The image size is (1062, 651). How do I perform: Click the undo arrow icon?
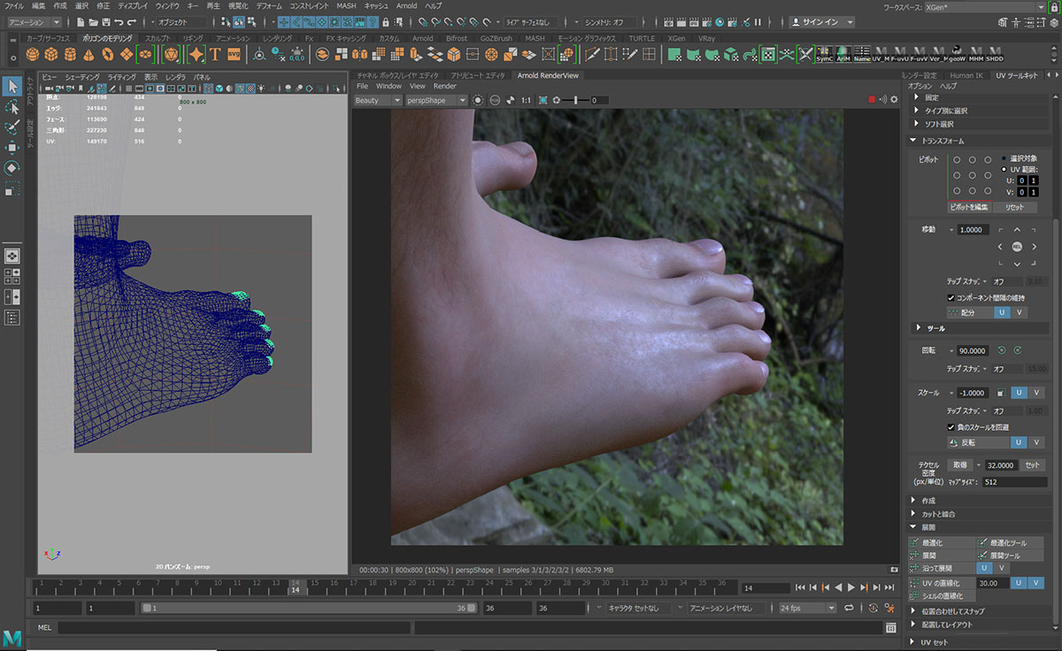click(x=118, y=21)
